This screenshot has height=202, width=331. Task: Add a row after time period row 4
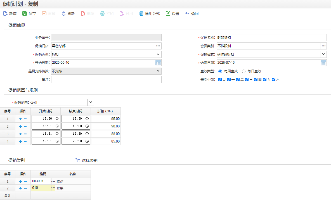(x=20, y=141)
